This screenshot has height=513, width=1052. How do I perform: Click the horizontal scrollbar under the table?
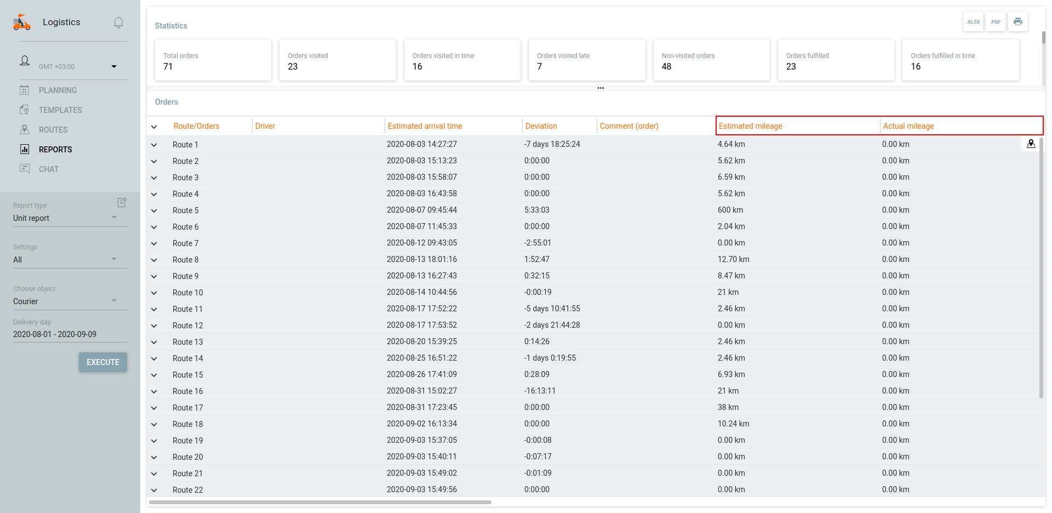pos(320,502)
